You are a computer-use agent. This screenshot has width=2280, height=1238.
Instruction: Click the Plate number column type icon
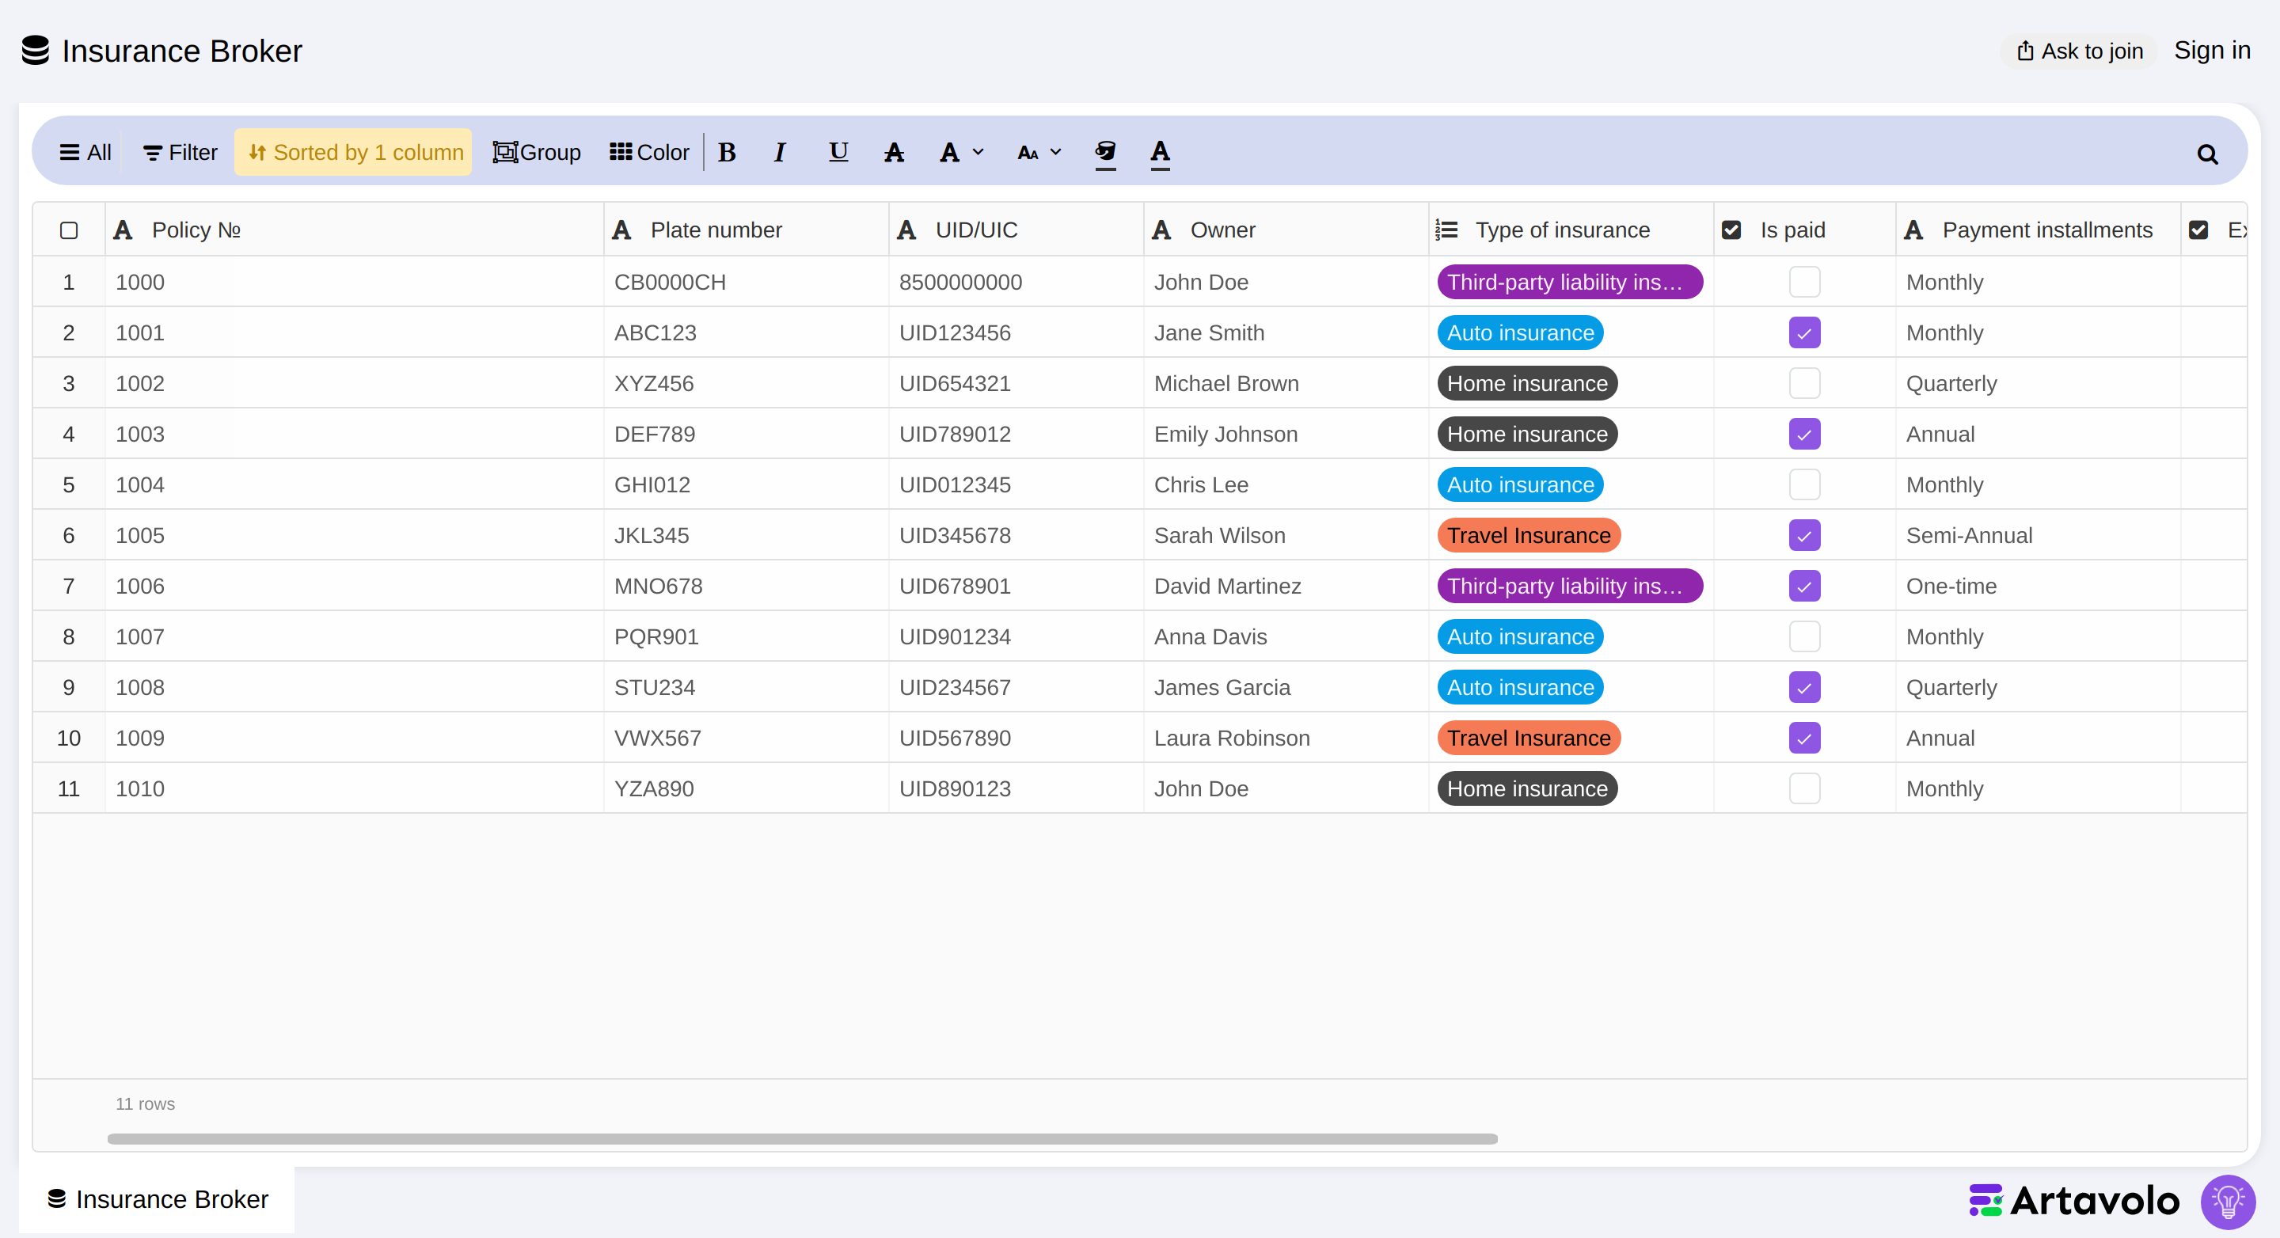click(621, 230)
